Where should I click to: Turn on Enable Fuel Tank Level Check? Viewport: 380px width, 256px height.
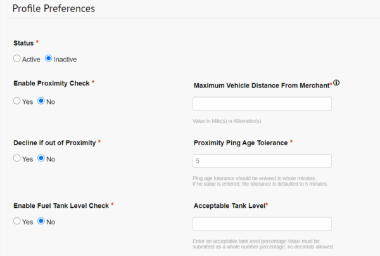click(x=17, y=222)
